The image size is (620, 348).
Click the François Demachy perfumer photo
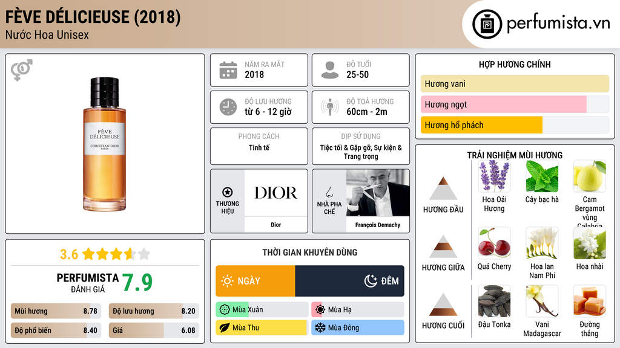tap(378, 193)
